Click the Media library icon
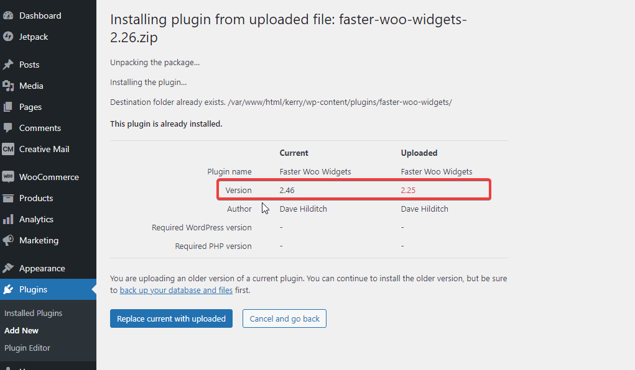Image resolution: width=635 pixels, height=370 pixels. tap(8, 86)
